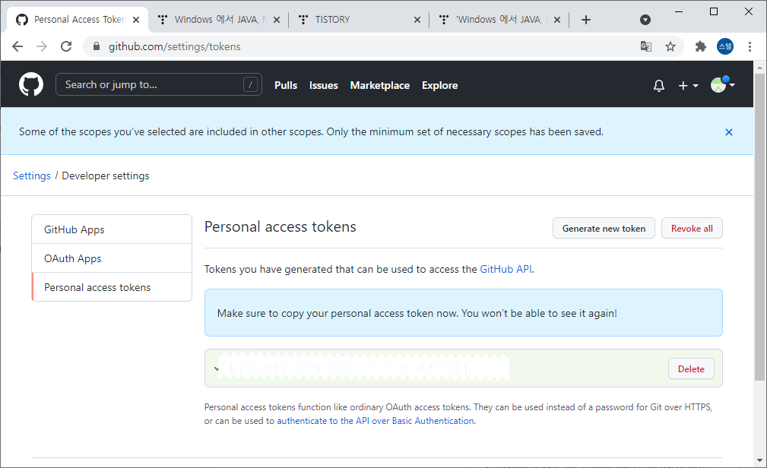Click the page scrollbar down arrow

pyautogui.click(x=759, y=460)
